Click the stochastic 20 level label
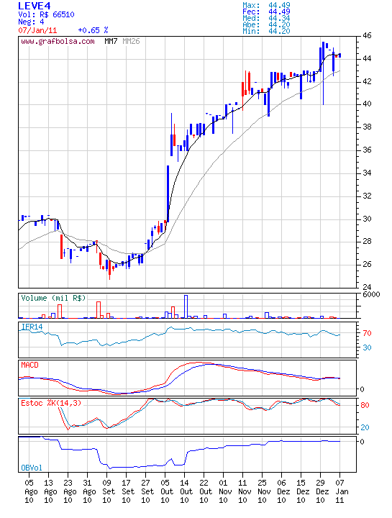The width and height of the screenshot is (392, 518). point(365,427)
